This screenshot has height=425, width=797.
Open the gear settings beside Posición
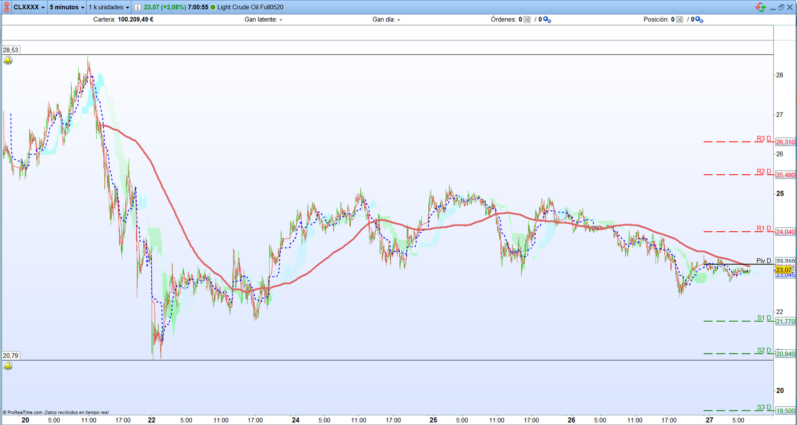pyautogui.click(x=699, y=20)
